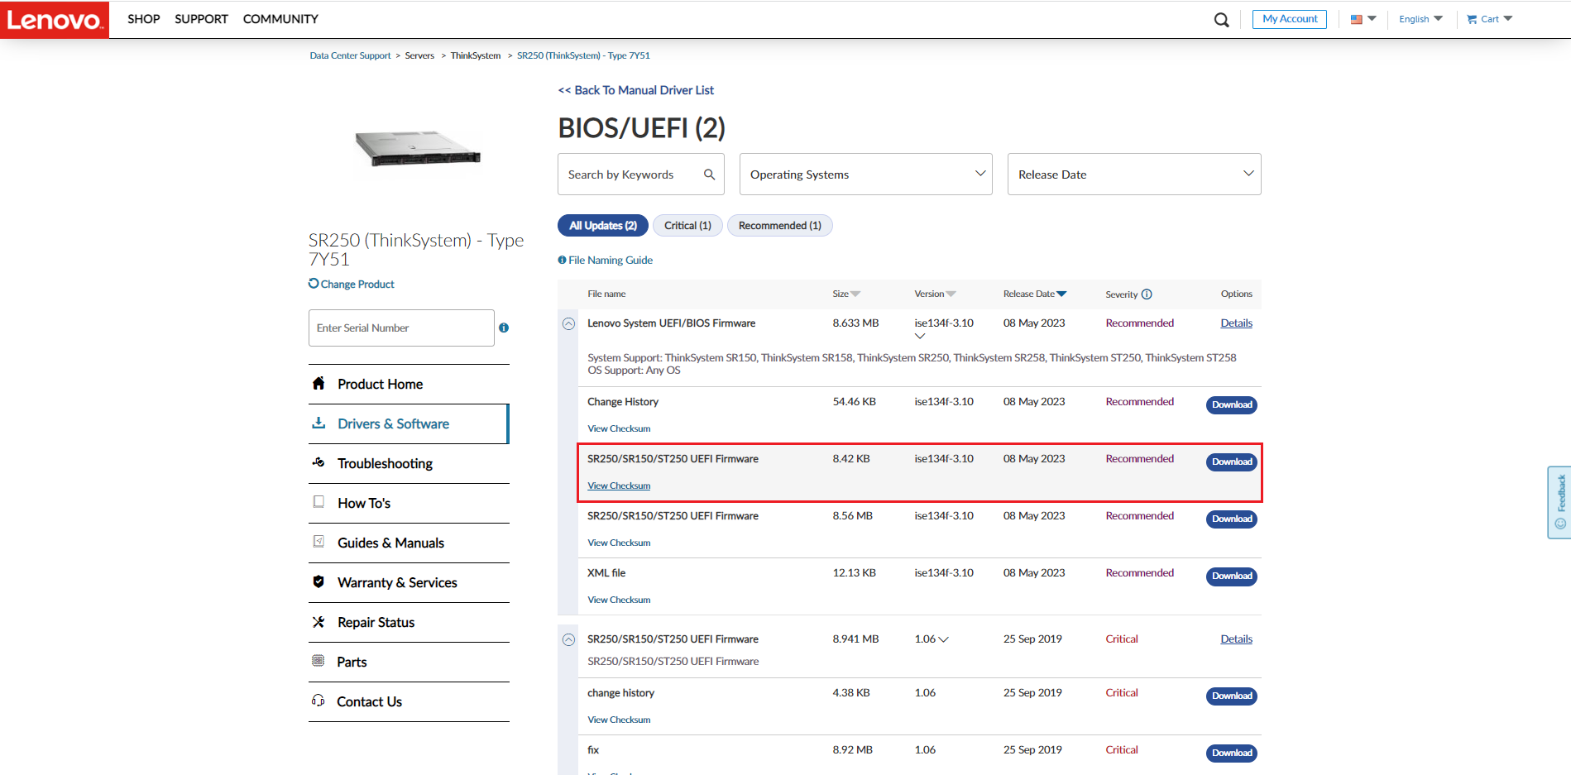Expand the Release Date dropdown
1571x775 pixels.
[x=1133, y=175]
